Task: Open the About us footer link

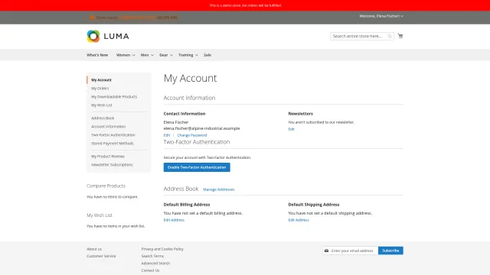Action: pyautogui.click(x=94, y=249)
